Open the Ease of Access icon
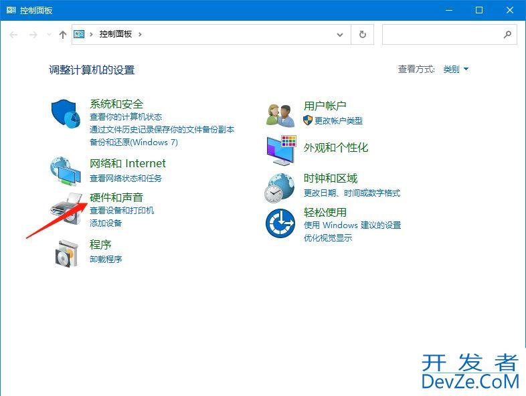 pyautogui.click(x=280, y=223)
